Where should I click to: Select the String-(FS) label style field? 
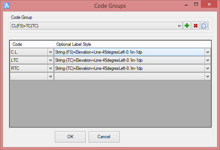pyautogui.click(x=129, y=52)
